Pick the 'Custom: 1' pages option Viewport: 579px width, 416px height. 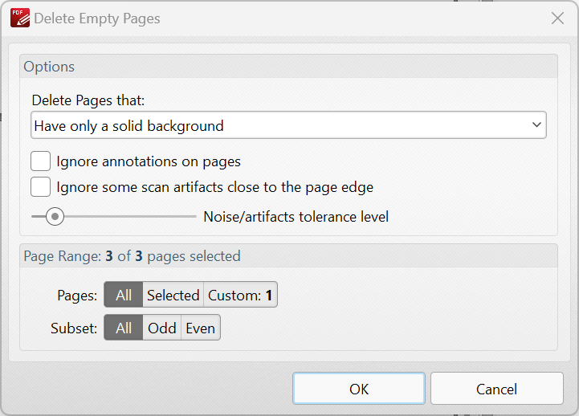point(240,295)
